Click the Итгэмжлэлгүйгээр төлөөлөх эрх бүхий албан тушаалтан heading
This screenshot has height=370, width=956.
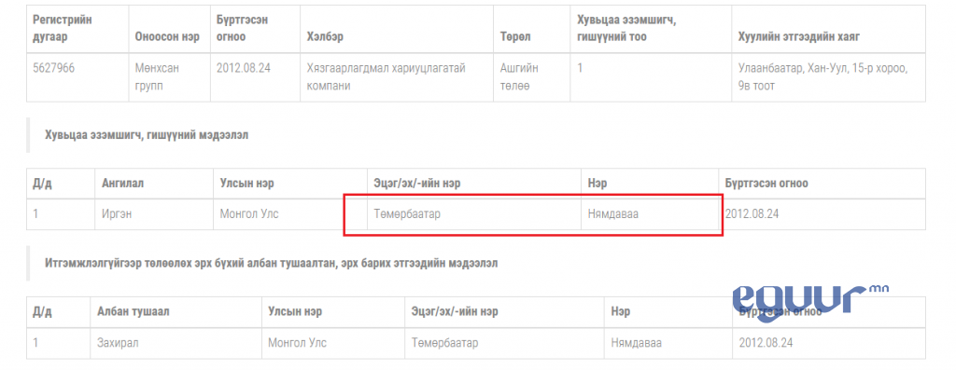tap(272, 264)
